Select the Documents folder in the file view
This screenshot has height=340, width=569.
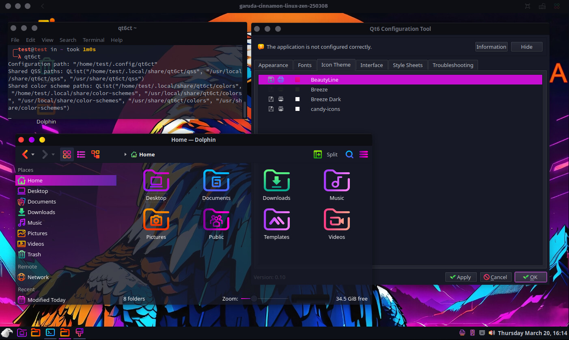(x=216, y=185)
